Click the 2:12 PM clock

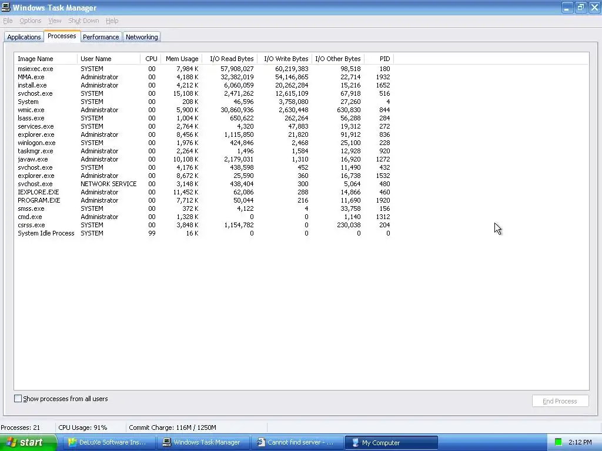[x=580, y=442]
